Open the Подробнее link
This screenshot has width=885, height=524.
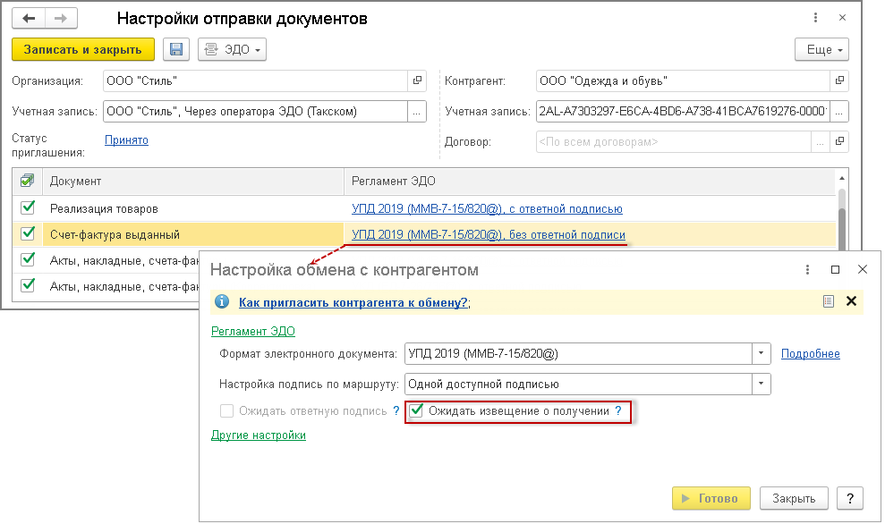pos(810,354)
